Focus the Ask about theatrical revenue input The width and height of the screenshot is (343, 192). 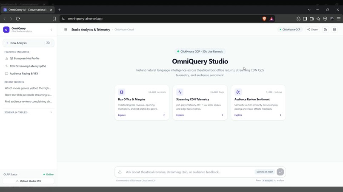pyautogui.click(x=189, y=172)
